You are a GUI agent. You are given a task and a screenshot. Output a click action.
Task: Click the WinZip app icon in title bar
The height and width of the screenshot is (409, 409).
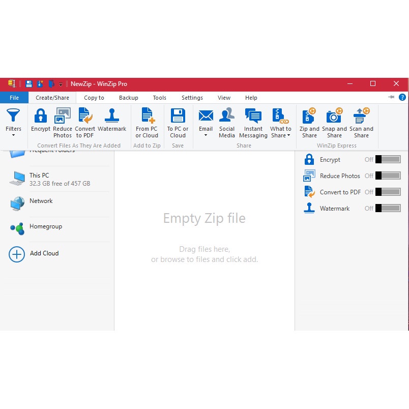pyautogui.click(x=12, y=84)
